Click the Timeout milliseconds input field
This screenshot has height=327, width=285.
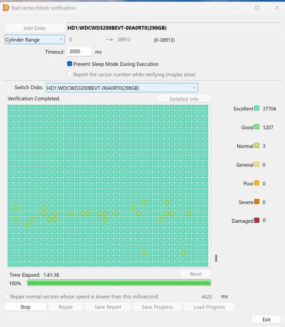[x=80, y=52]
